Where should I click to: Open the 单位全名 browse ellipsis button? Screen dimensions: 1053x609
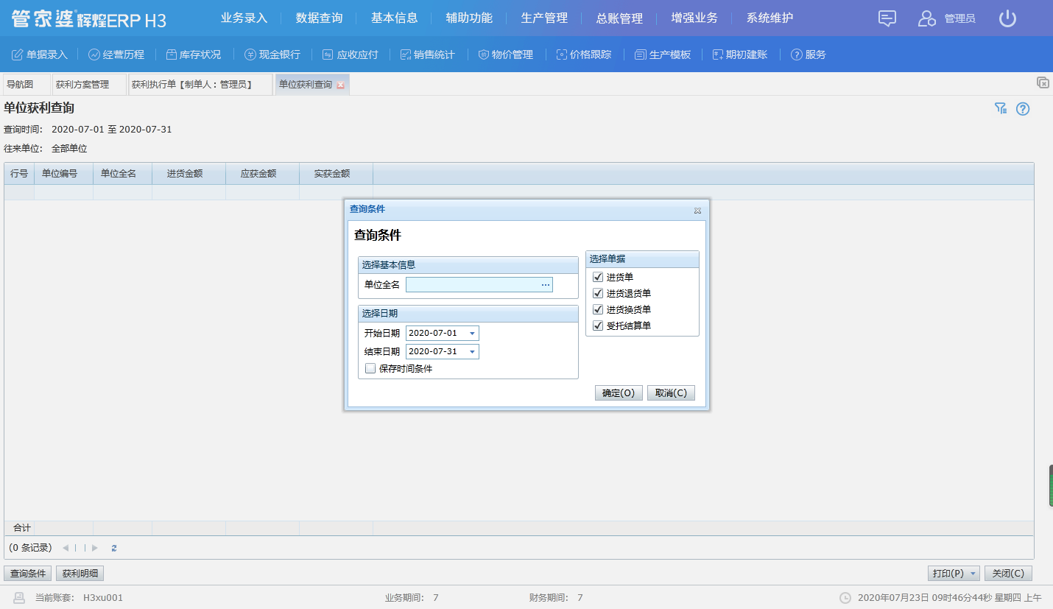[x=546, y=285]
